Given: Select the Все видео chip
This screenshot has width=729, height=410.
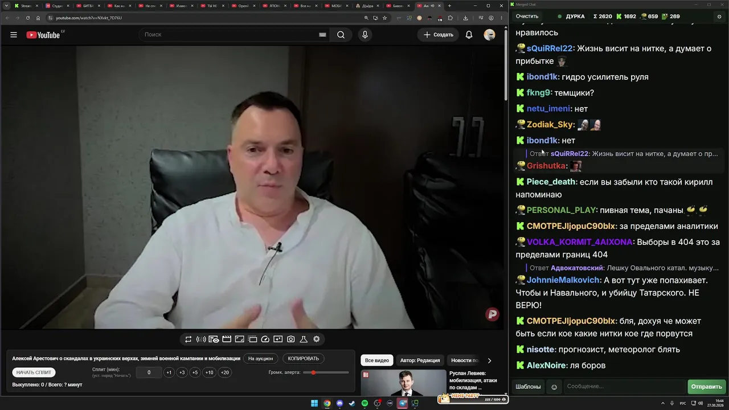Looking at the screenshot, I should (x=377, y=360).
